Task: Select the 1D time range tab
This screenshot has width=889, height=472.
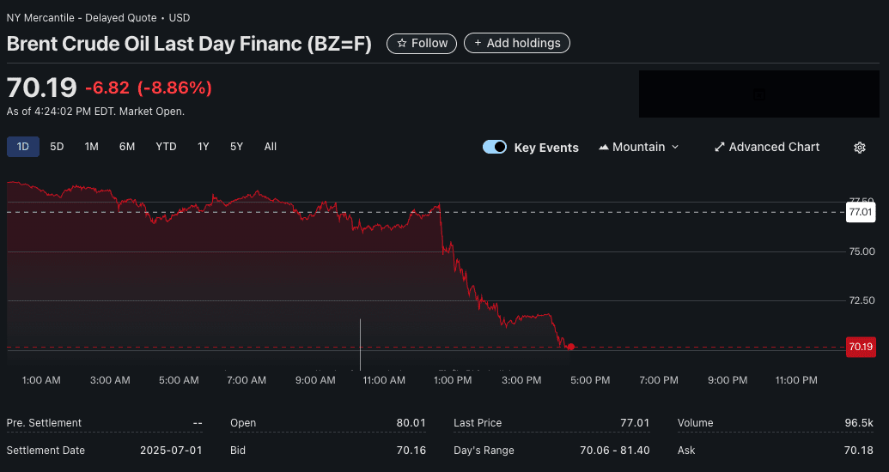Action: tap(23, 147)
